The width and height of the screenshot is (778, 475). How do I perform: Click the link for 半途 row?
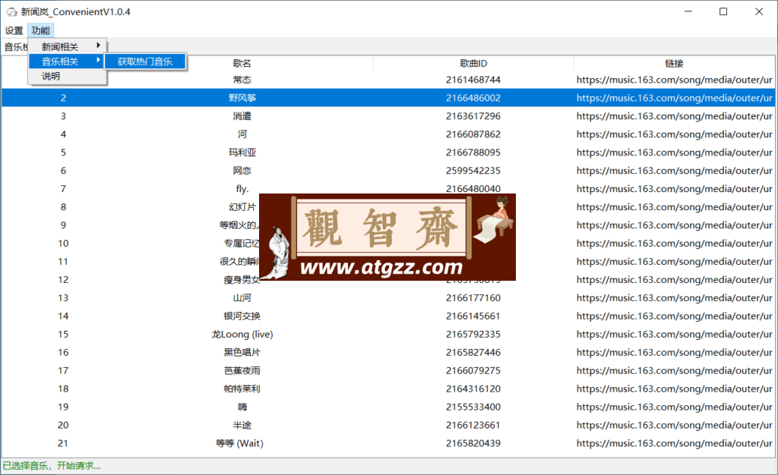coord(675,425)
